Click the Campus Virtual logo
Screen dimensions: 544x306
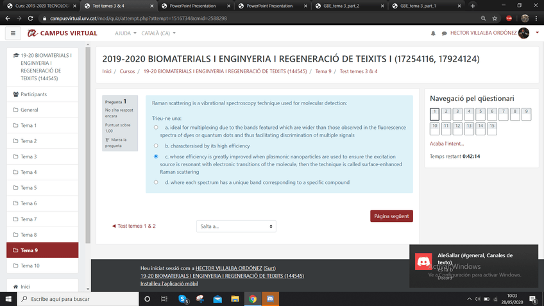click(62, 33)
